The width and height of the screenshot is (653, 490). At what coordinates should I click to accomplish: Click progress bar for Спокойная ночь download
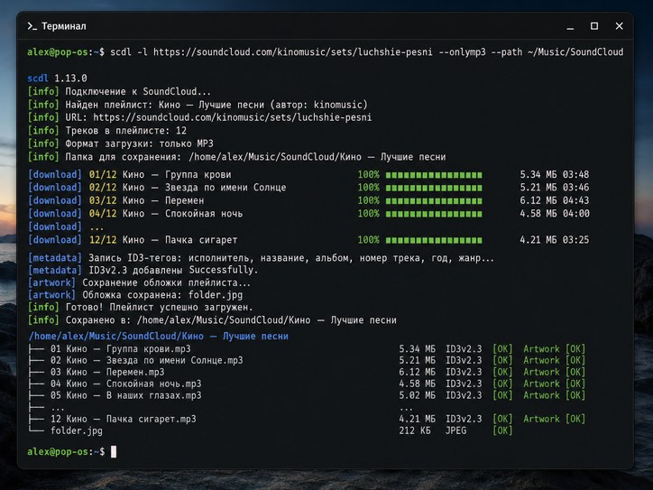click(x=434, y=214)
